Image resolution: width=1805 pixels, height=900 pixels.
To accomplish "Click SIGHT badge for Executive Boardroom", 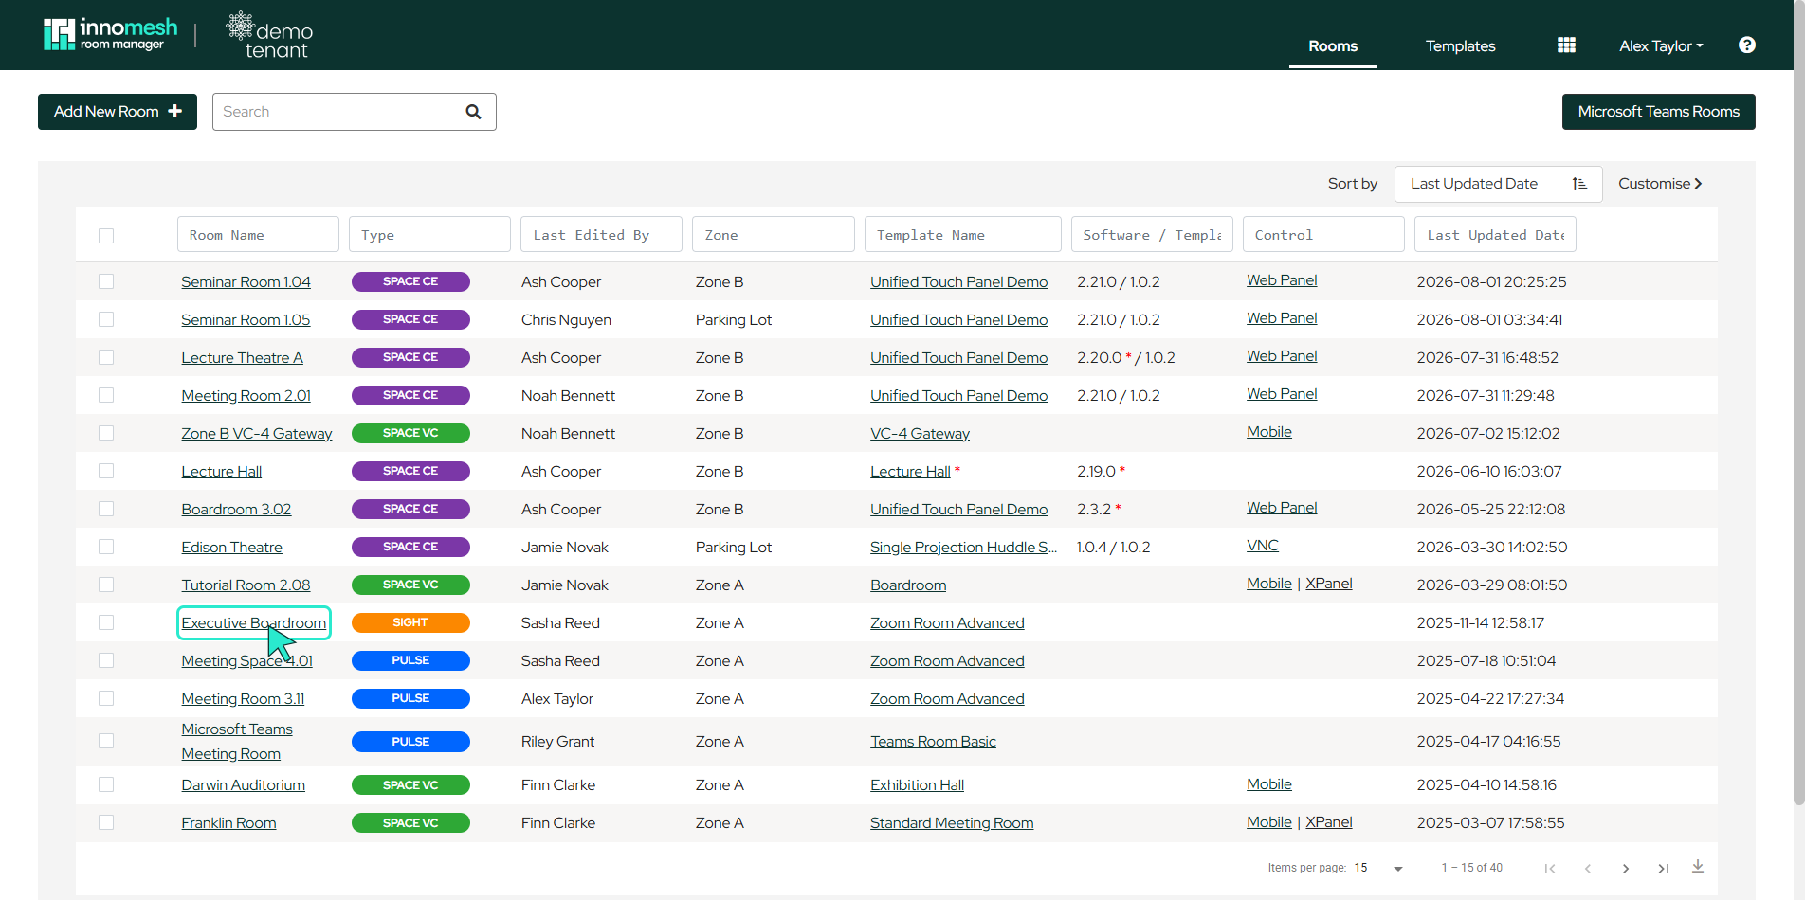I will [x=410, y=622].
